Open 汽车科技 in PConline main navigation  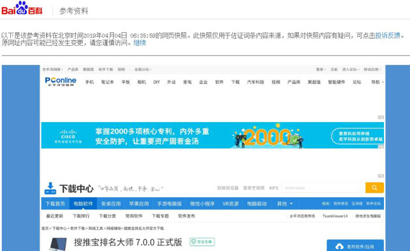pyautogui.click(x=256, y=82)
